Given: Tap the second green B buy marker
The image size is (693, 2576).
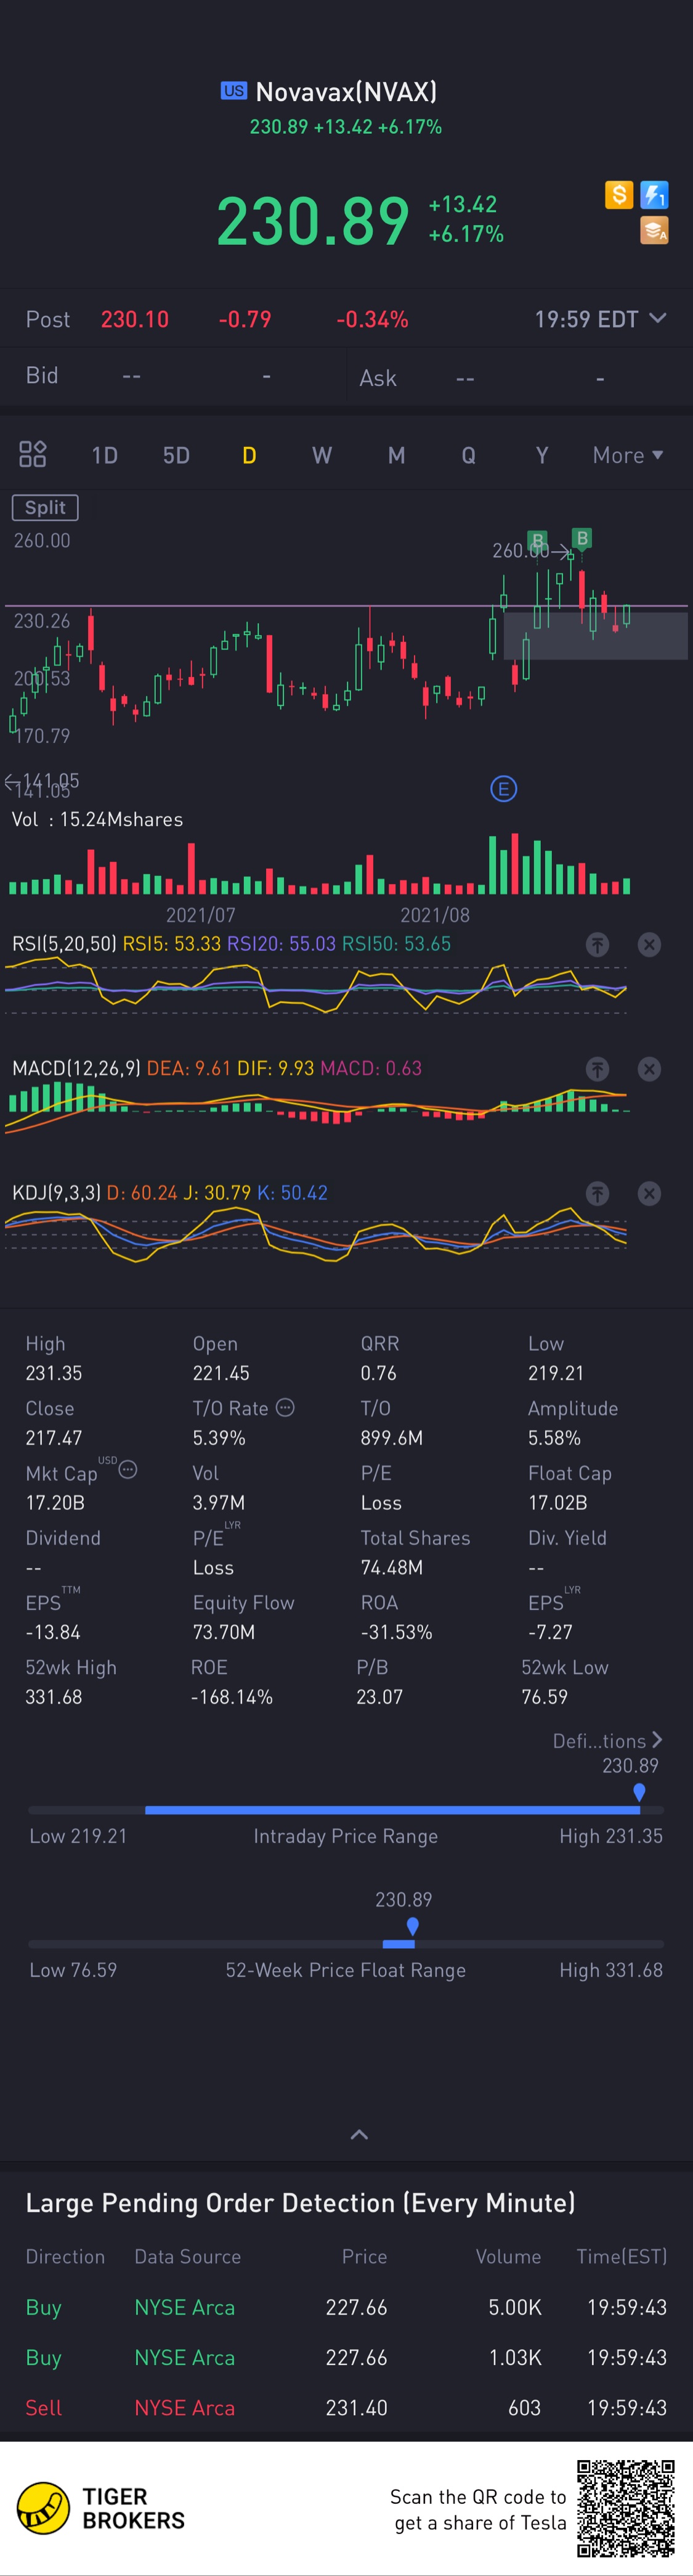Looking at the screenshot, I should coord(582,538).
